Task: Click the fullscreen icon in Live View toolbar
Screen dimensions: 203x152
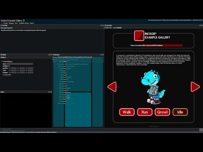Action: [105, 28]
